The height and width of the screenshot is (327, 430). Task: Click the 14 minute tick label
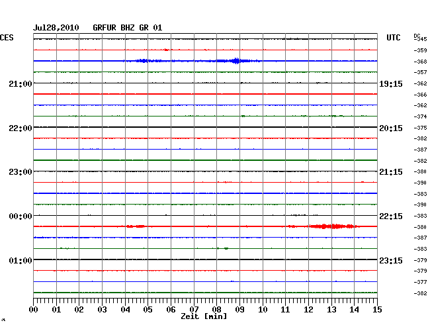pyautogui.click(x=355, y=309)
